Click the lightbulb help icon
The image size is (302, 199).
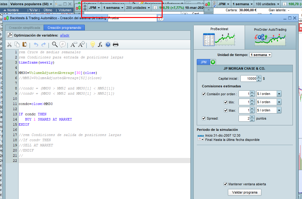coord(93,45)
